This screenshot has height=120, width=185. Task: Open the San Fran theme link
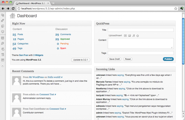(24, 55)
